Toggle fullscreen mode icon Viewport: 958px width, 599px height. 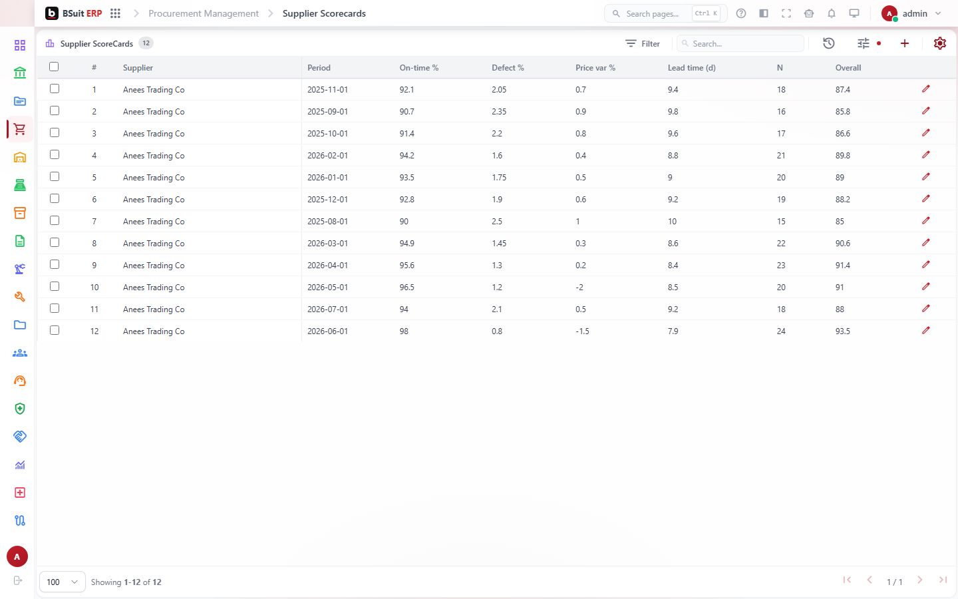pyautogui.click(x=786, y=13)
